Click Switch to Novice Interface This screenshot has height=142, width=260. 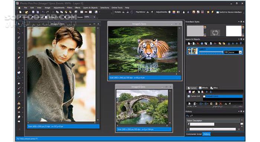(229, 12)
